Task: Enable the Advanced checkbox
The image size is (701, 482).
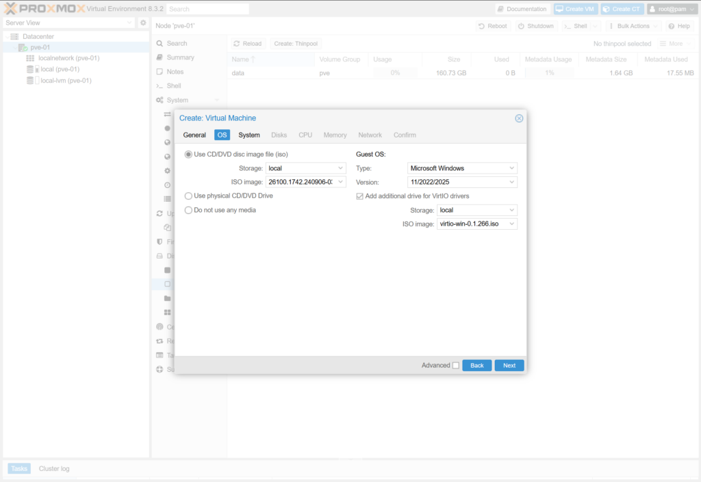Action: tap(456, 366)
